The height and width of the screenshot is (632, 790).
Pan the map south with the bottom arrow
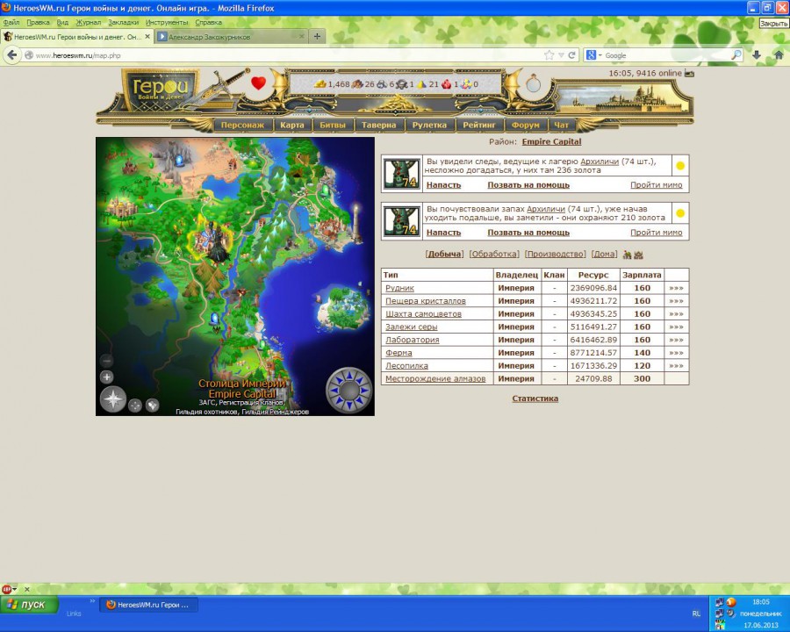point(348,405)
